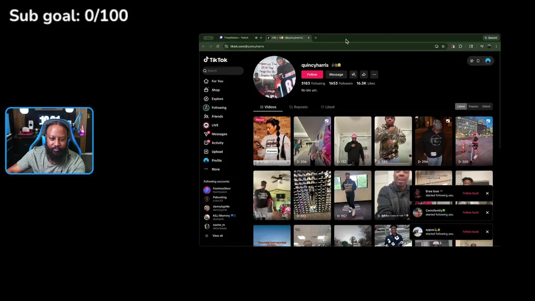This screenshot has width=535, height=301.
Task: Open the browser extensions puzzle icon
Action: [x=460, y=46]
